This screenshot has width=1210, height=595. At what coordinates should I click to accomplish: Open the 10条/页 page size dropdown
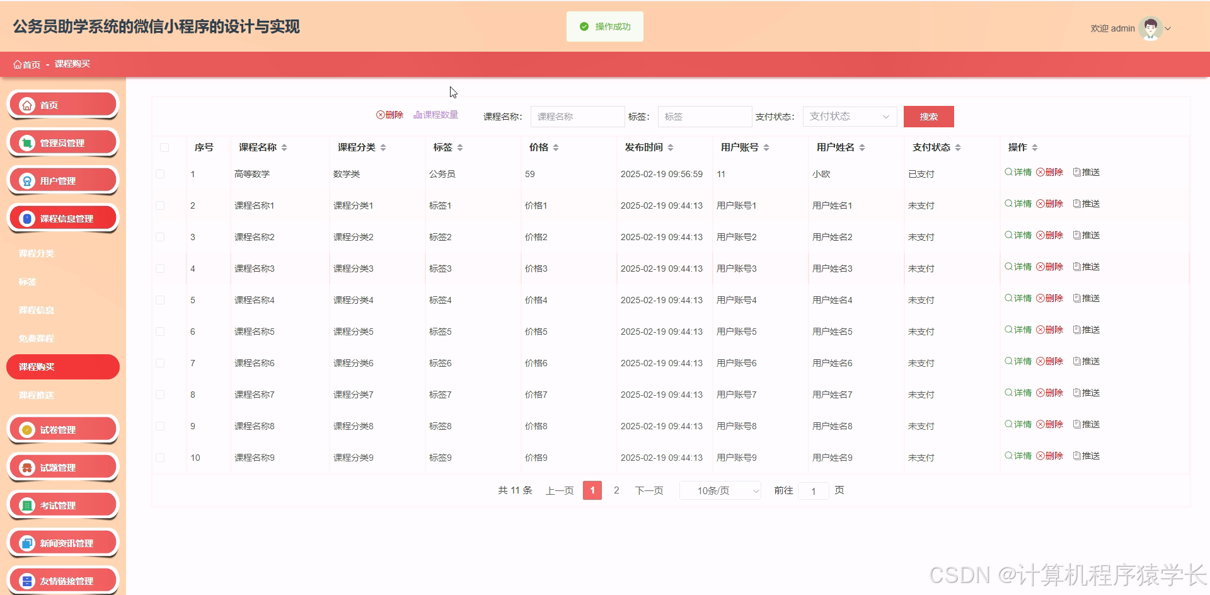[x=720, y=490]
